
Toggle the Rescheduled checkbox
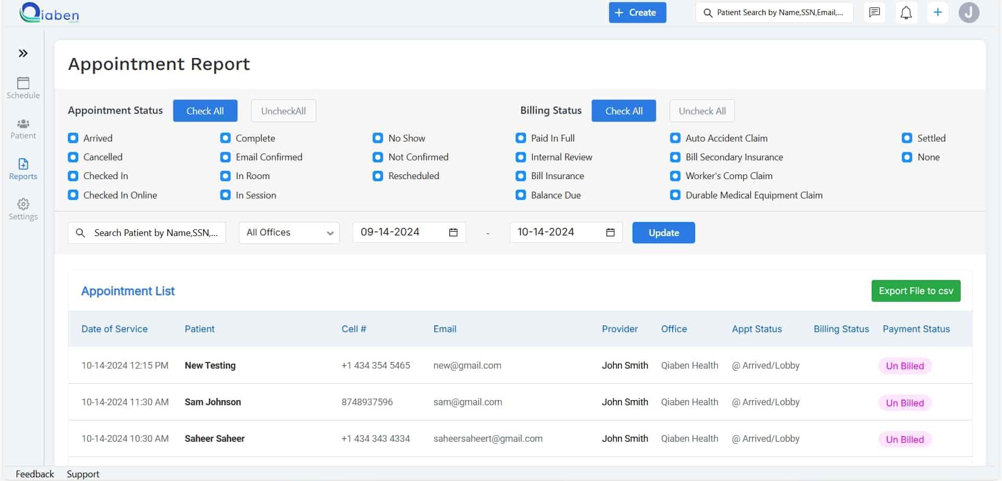[x=378, y=176]
